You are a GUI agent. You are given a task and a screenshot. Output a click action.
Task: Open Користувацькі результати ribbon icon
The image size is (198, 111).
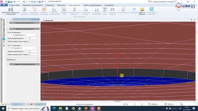(x=151, y=11)
